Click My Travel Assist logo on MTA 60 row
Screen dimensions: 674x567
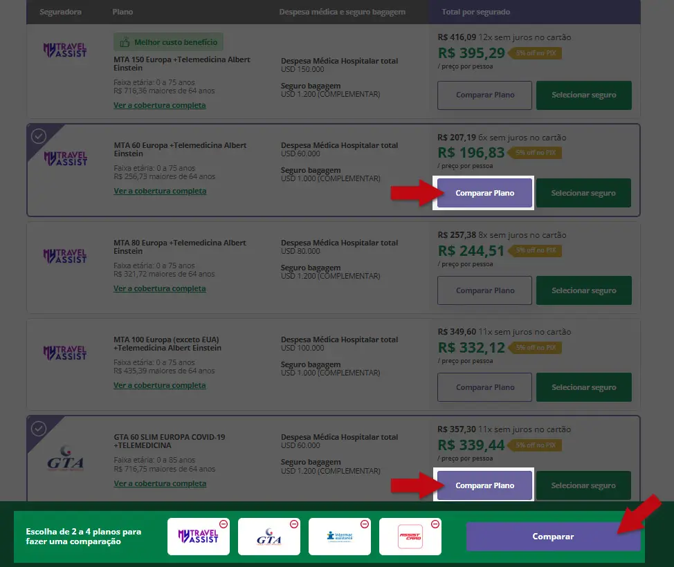(x=65, y=158)
